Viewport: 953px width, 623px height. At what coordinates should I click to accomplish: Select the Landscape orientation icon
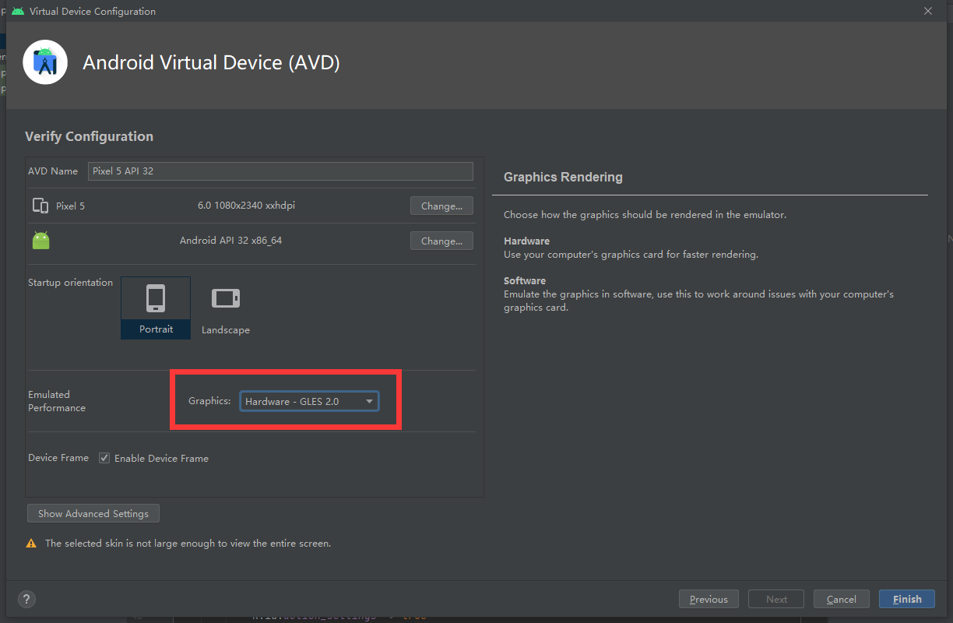click(x=226, y=299)
